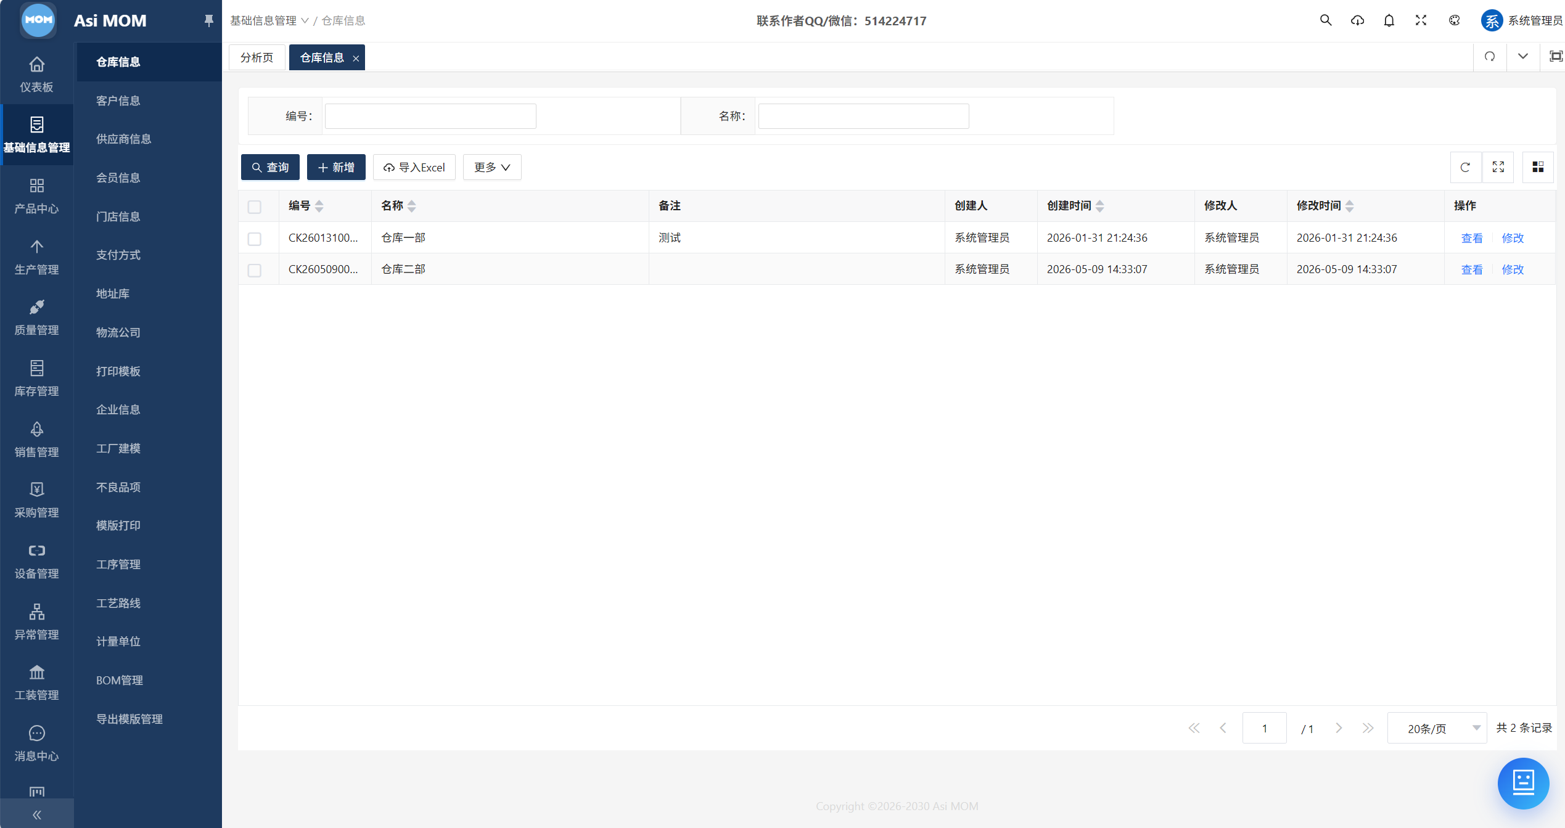Refresh the table with the toolbar reload icon
Image resolution: width=1565 pixels, height=828 pixels.
tap(1465, 167)
